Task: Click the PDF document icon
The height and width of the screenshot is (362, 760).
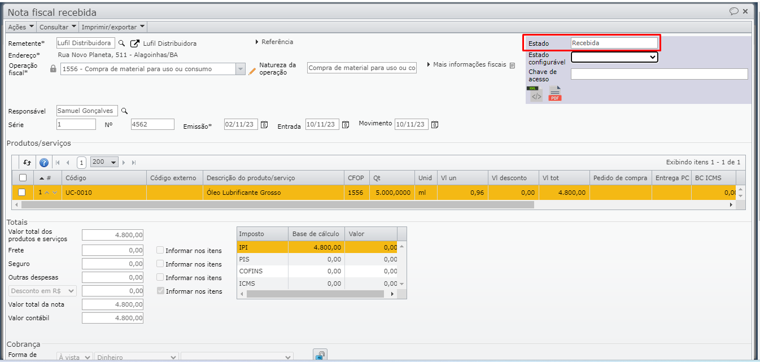Action: (556, 94)
